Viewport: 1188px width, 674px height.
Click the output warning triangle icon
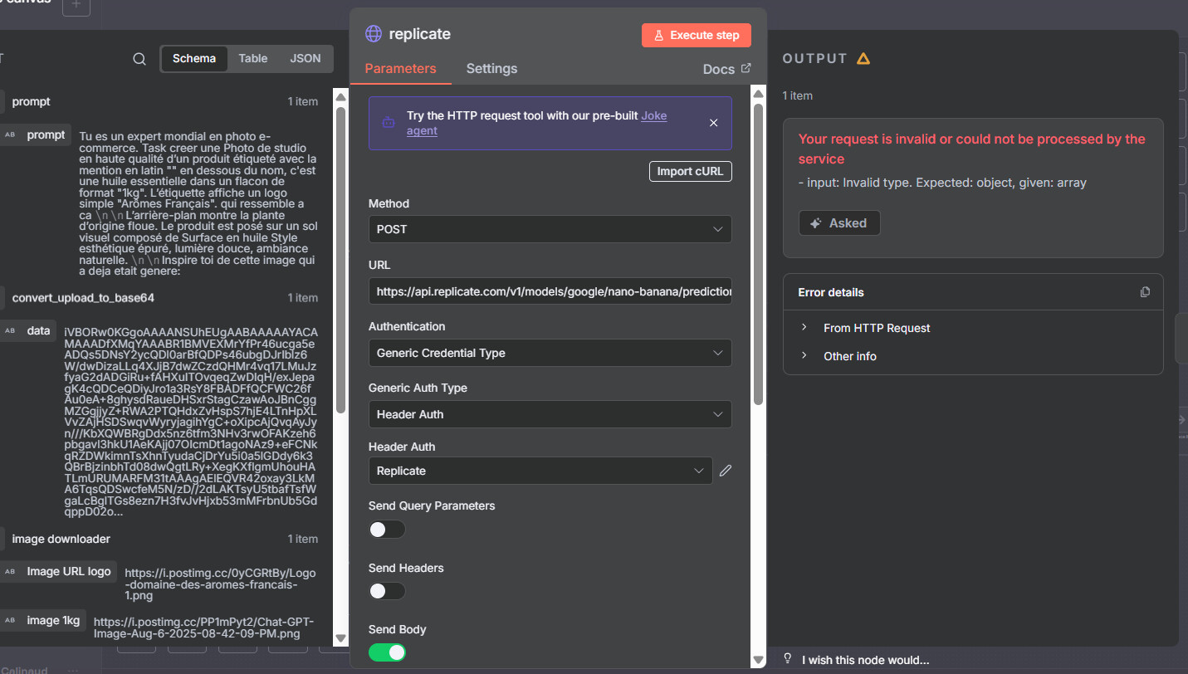pos(863,59)
